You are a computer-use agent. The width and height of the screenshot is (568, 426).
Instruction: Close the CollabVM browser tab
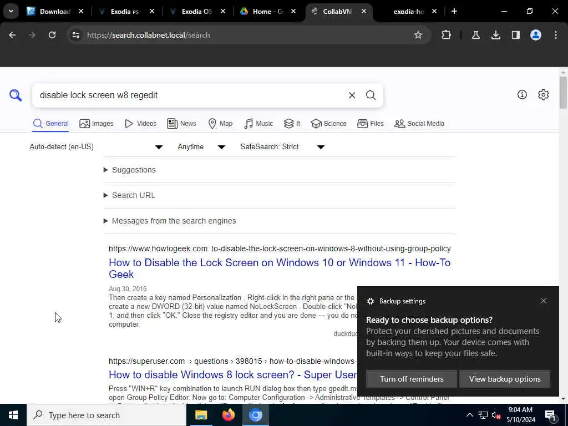(364, 11)
